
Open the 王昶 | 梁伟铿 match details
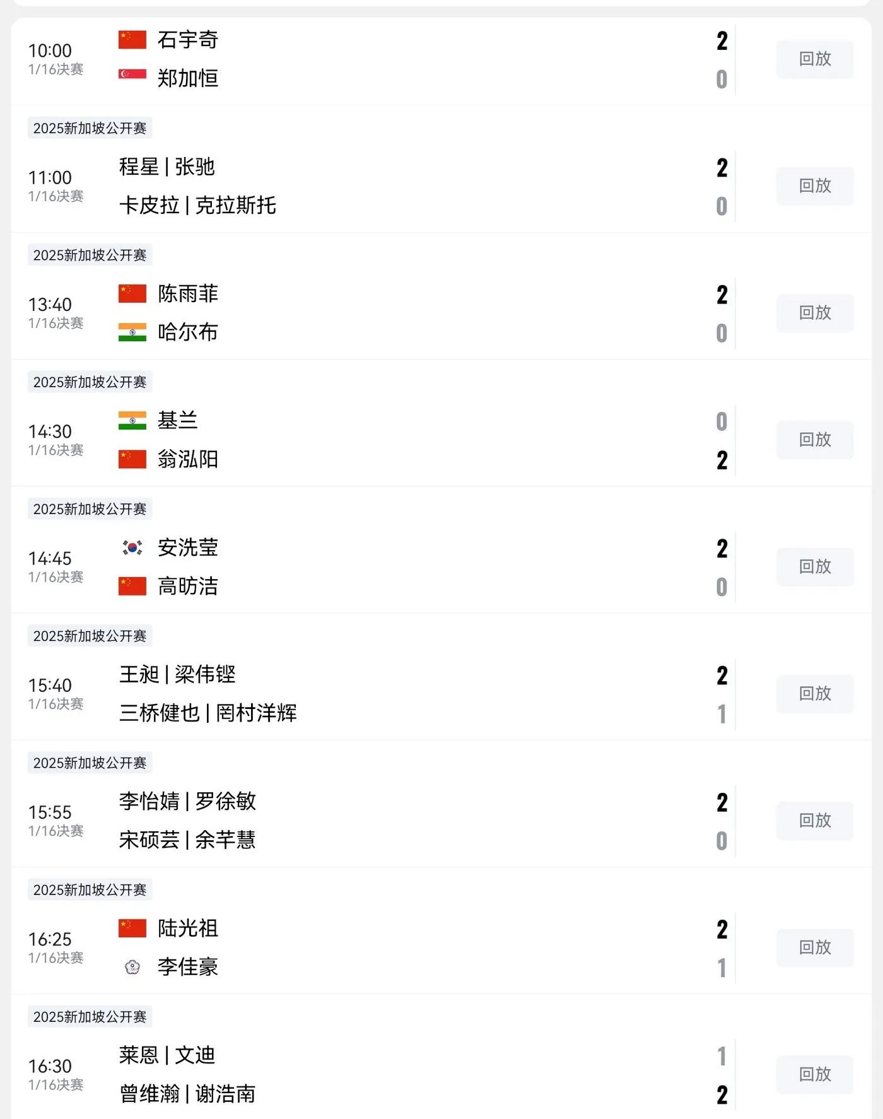tap(441, 694)
